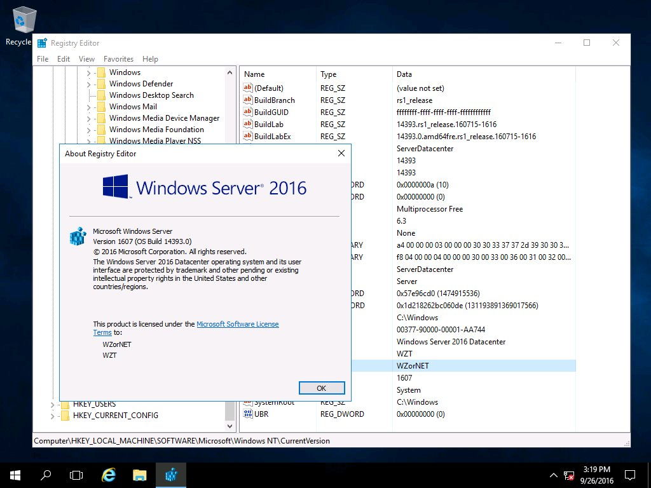Expand the HKEY_USERS hive
The image size is (651, 488).
pyautogui.click(x=52, y=405)
